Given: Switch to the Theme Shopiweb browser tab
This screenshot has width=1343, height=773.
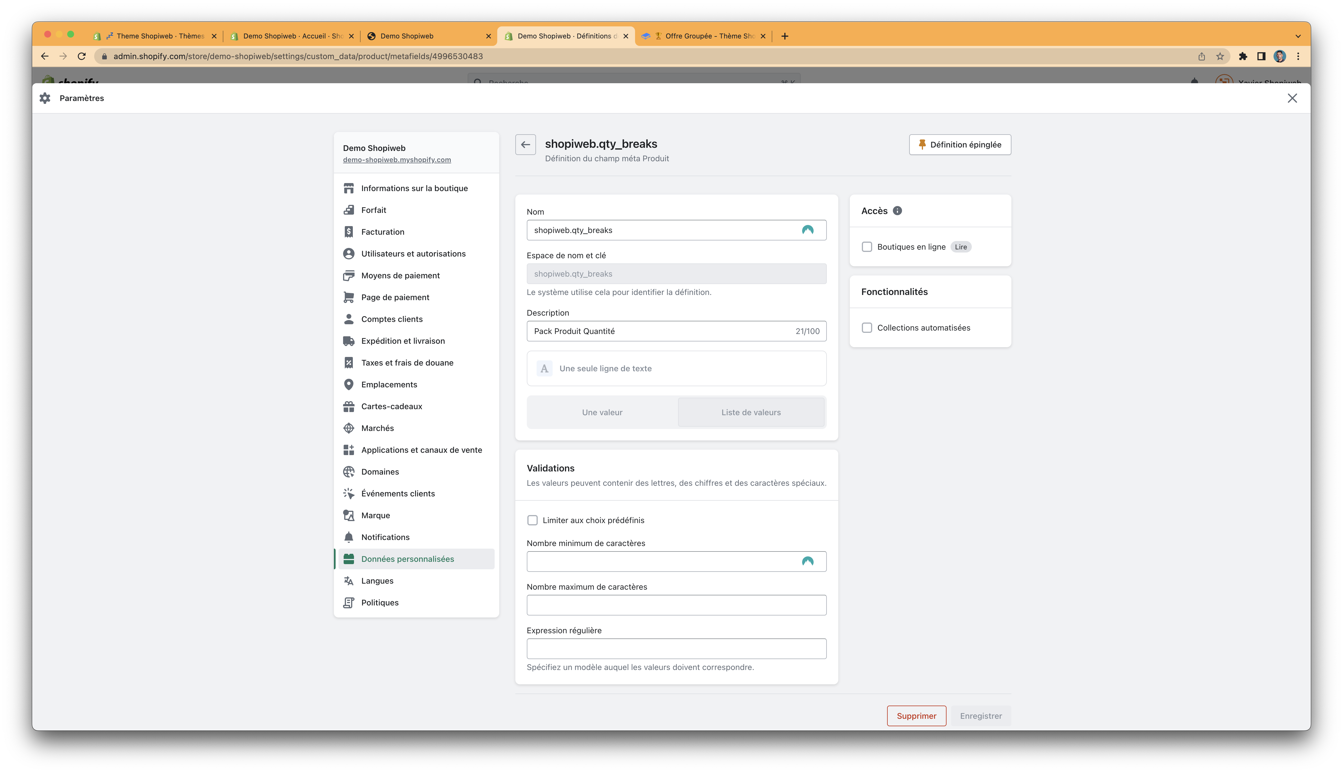Looking at the screenshot, I should [x=159, y=36].
